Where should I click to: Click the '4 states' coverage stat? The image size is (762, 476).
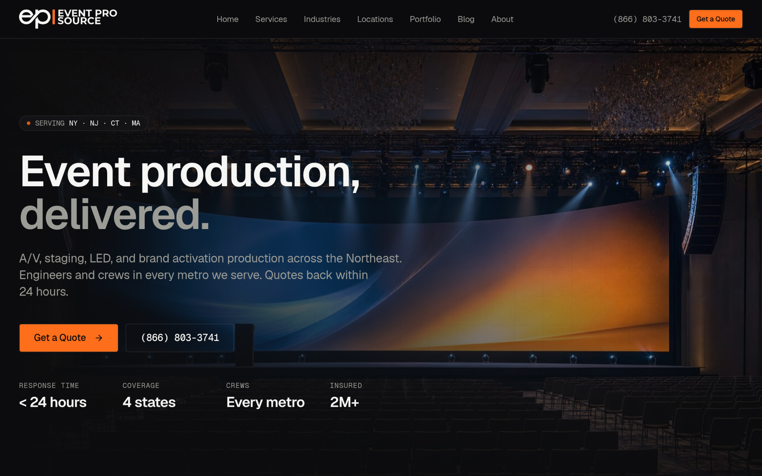tap(149, 402)
